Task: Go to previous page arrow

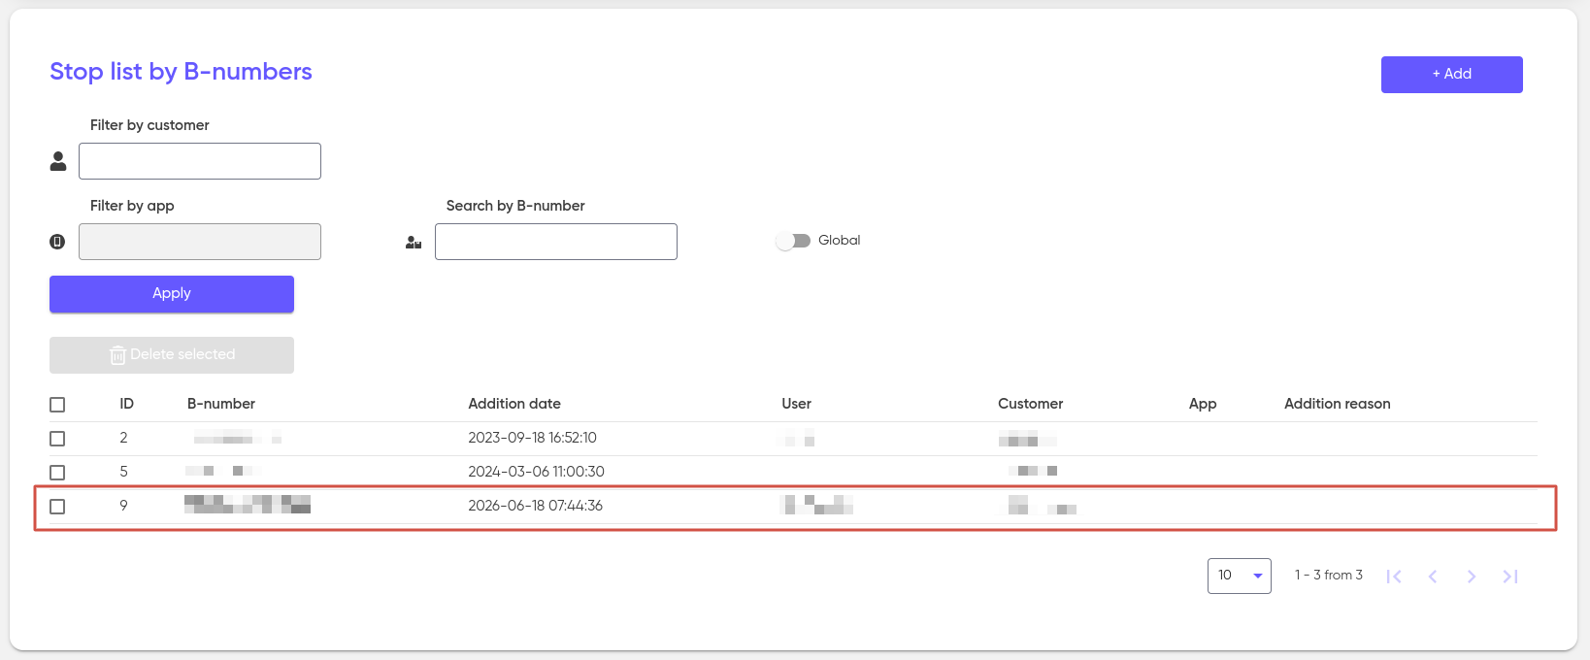Action: tap(1433, 577)
